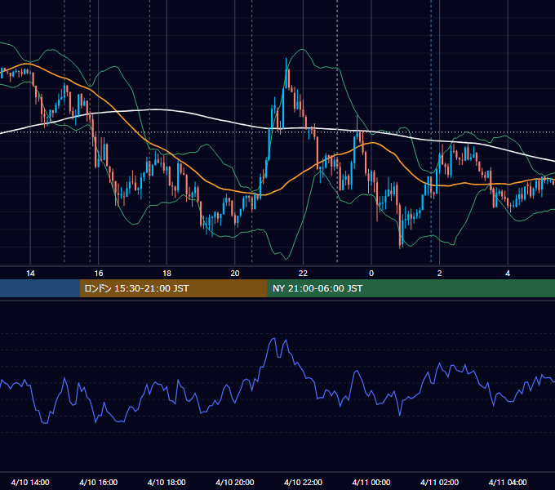
Task: Click the 20 hour label on price chart axis
Action: (235, 274)
